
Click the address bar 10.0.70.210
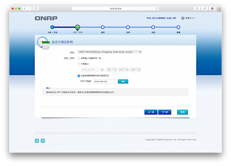(x=116, y=9)
